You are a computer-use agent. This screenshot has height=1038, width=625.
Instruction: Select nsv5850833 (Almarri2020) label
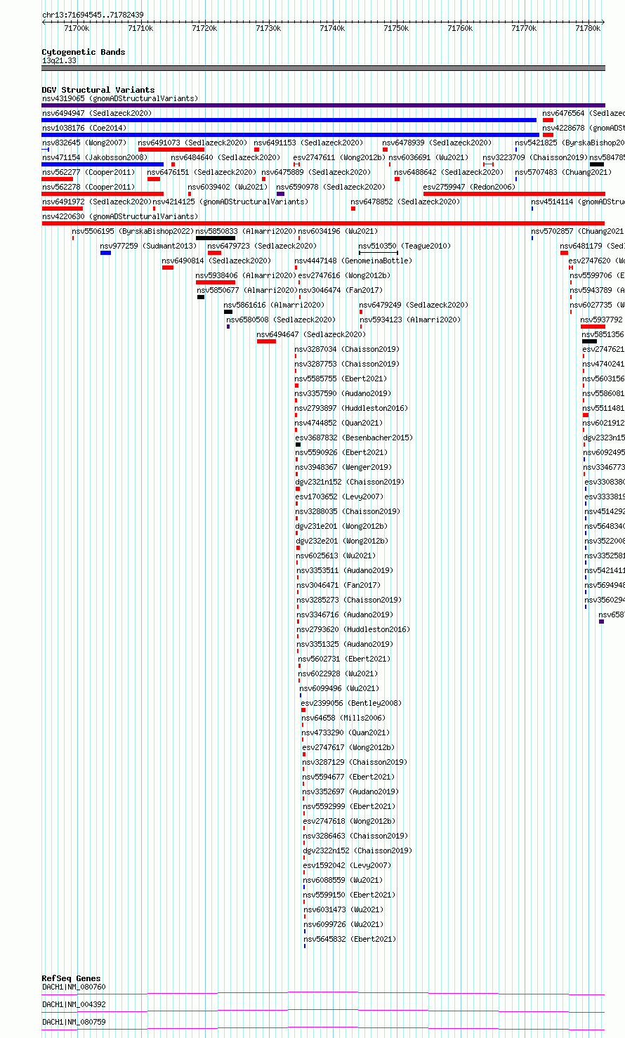(x=246, y=231)
